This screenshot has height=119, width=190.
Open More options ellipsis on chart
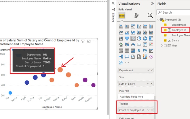point(95,41)
